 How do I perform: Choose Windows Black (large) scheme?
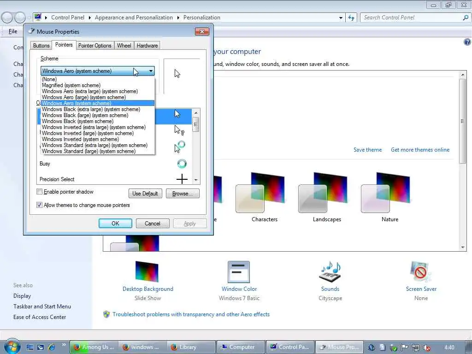[x=98, y=115]
